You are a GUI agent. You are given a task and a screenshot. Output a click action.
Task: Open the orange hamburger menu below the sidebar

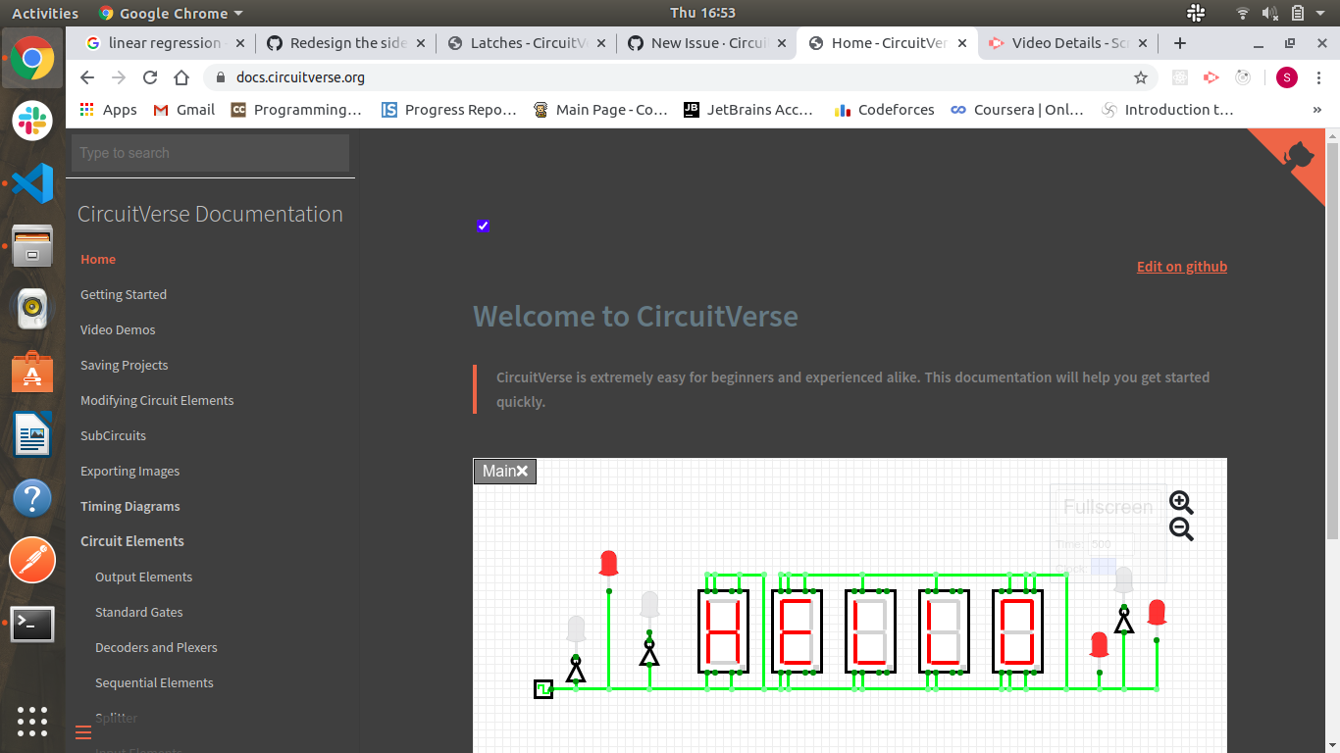click(82, 732)
